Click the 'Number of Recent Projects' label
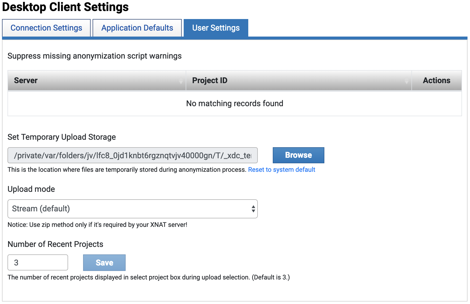Screen dimensions: 470x304 (55, 244)
